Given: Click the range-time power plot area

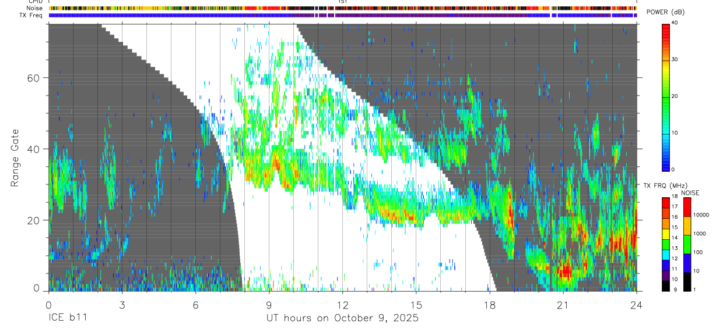Looking at the screenshot, I should (x=343, y=157).
